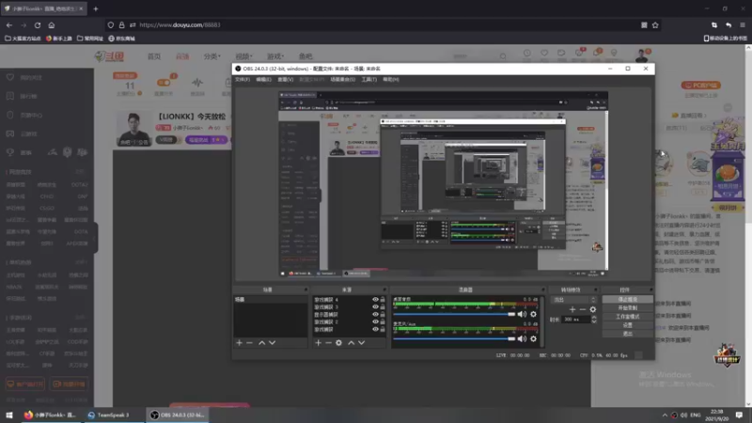Decrease transition duration with down arrow
The height and width of the screenshot is (423, 752).
click(594, 321)
